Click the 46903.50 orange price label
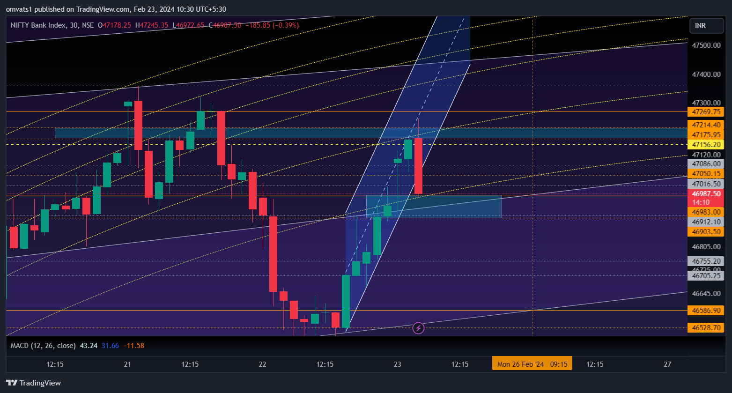This screenshot has width=732, height=393. [x=706, y=232]
